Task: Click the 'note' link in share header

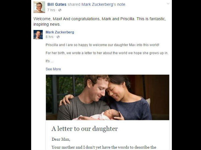Action: coord(121,4)
